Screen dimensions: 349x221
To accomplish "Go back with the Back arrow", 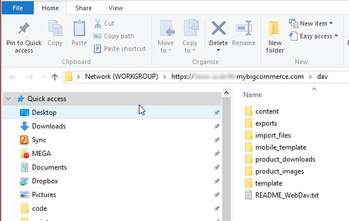I will pos(13,77).
